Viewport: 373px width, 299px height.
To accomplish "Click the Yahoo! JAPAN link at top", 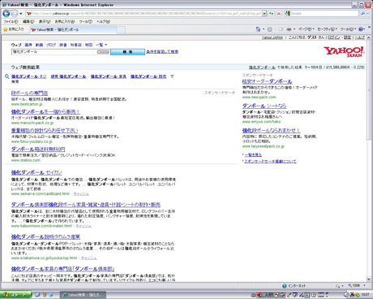I will point(272,37).
